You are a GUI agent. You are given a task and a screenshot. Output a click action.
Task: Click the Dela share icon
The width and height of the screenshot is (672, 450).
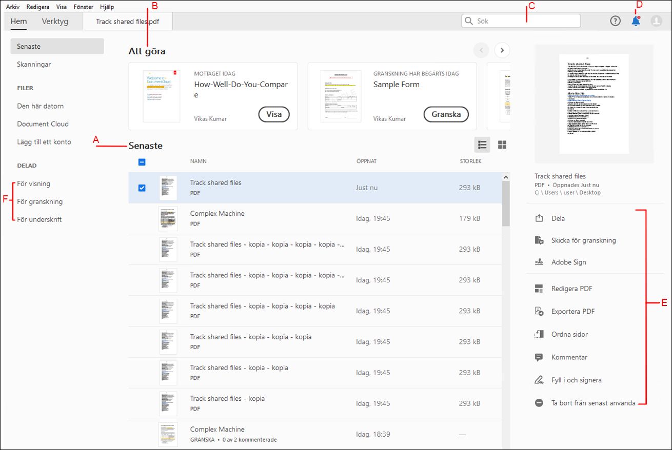(x=539, y=218)
